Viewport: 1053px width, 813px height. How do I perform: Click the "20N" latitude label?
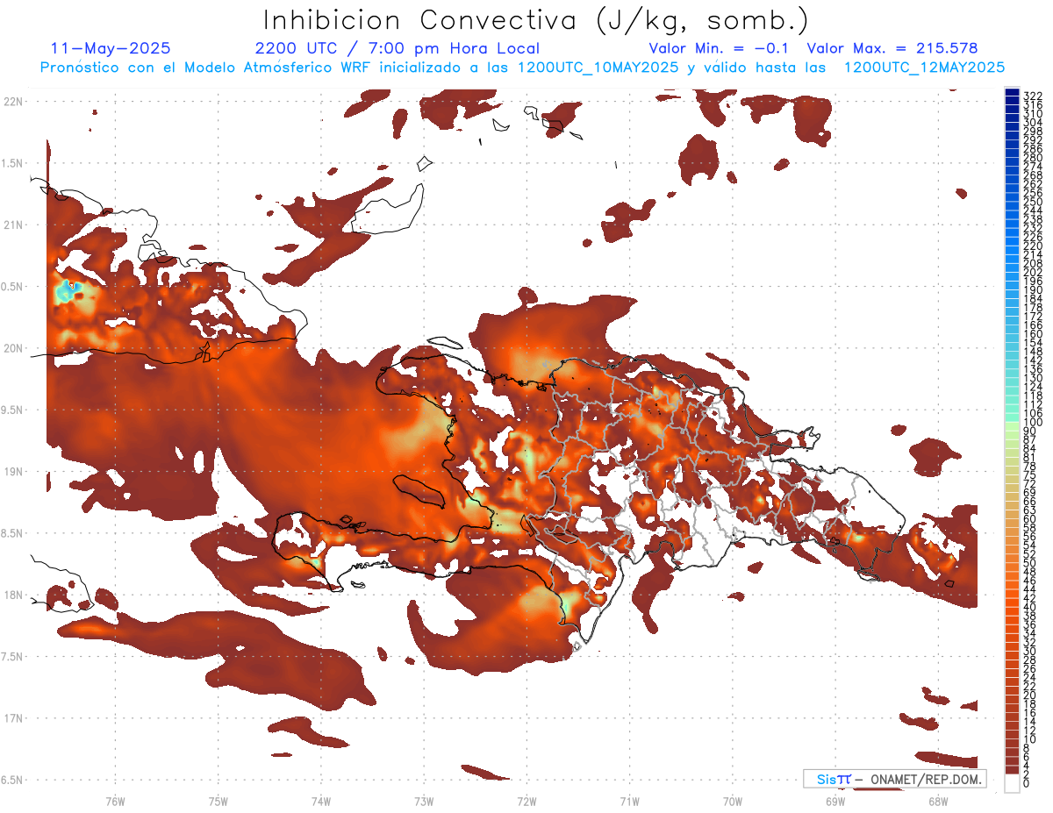tap(11, 348)
